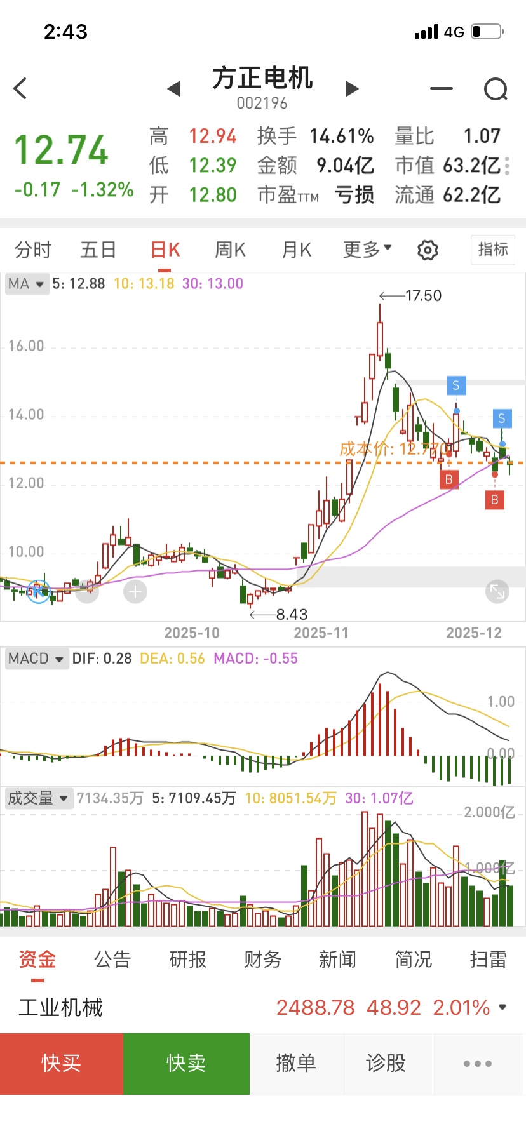The image size is (526, 1138).
Task: Open the MACD indicator dropdown
Action: pyautogui.click(x=36, y=659)
